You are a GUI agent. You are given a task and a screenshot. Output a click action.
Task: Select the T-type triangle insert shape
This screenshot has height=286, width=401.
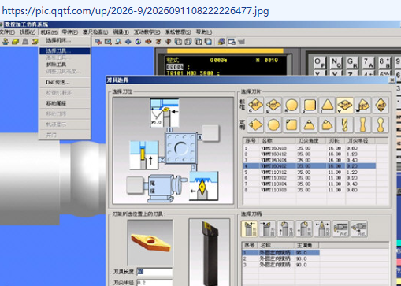pos(327,105)
